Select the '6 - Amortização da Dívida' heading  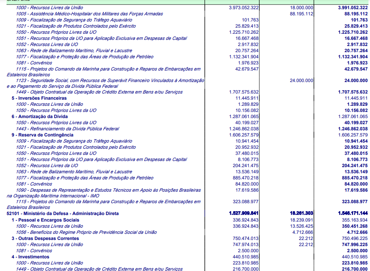click(40, 117)
